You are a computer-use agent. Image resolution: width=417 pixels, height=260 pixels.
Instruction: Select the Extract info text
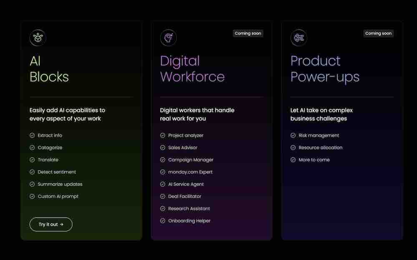pos(50,135)
